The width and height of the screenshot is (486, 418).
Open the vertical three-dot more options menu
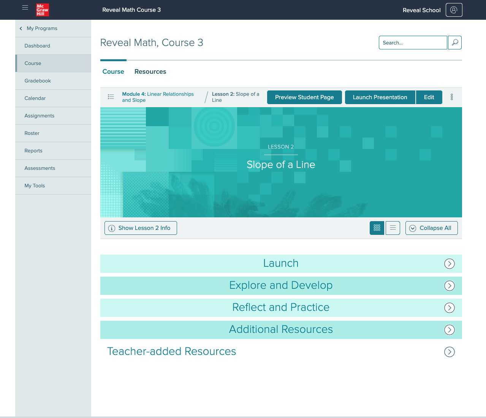[x=452, y=97]
